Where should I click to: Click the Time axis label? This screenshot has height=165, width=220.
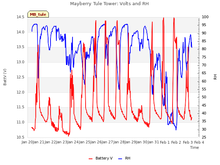click(195, 147)
